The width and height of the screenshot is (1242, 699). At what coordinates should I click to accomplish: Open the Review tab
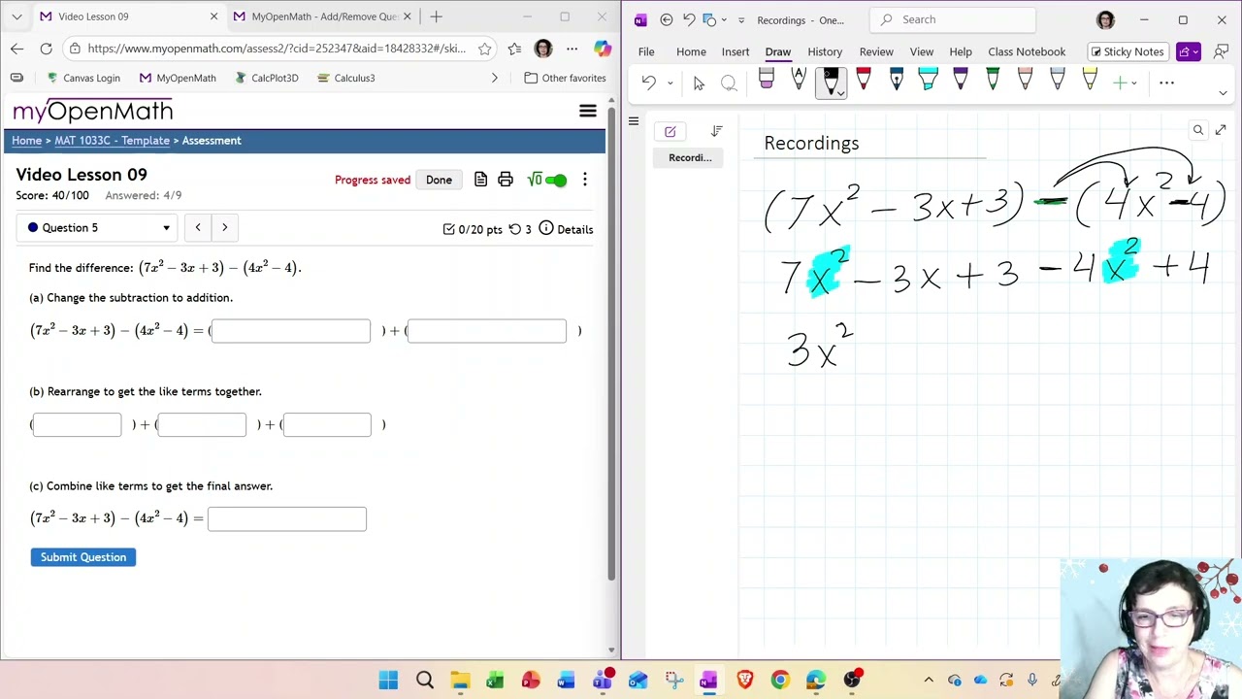point(876,51)
